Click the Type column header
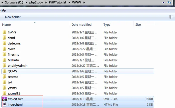The height and width of the screenshot is (108, 175). (107, 25)
